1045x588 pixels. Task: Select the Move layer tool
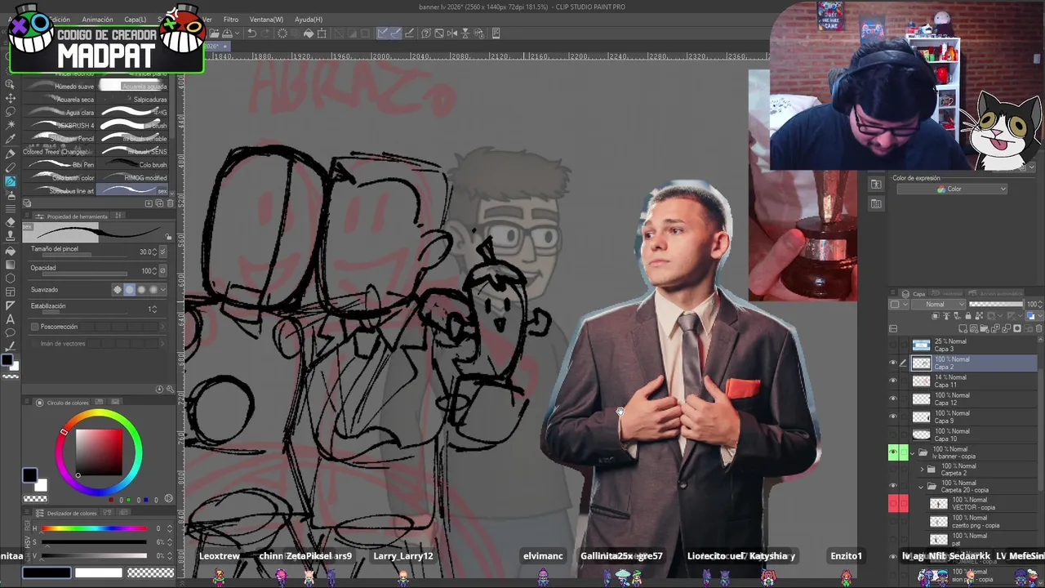(11, 97)
